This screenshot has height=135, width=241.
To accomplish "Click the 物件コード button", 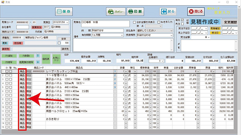I will (8, 32).
